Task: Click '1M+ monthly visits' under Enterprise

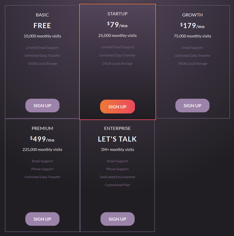Action: coord(117,149)
